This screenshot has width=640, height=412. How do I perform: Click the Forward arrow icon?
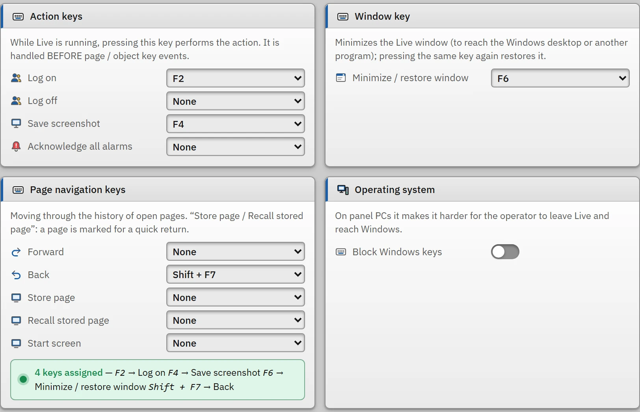point(16,252)
